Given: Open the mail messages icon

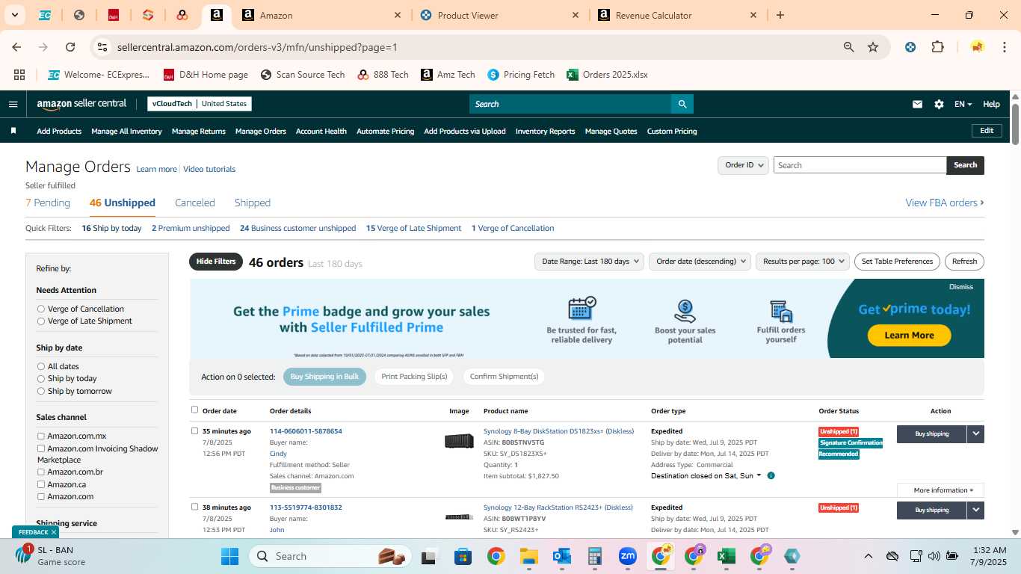Looking at the screenshot, I should click(x=917, y=105).
